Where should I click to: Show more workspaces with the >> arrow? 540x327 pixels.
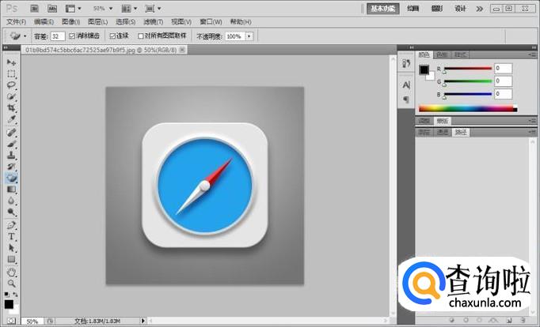(x=479, y=9)
